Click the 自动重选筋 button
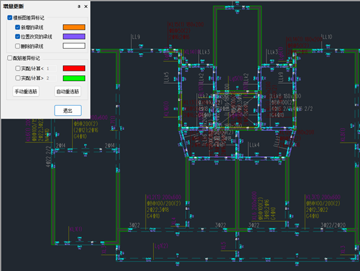360x271 pixels. 68,91
